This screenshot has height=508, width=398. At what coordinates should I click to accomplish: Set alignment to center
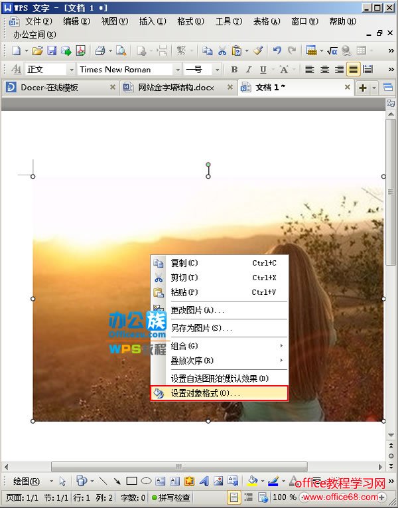pos(324,69)
